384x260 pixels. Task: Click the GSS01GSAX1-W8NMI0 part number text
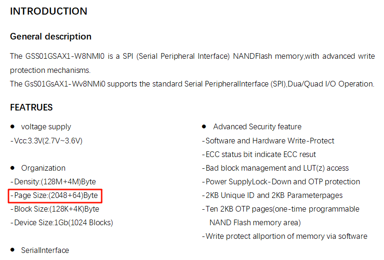[x=65, y=56]
